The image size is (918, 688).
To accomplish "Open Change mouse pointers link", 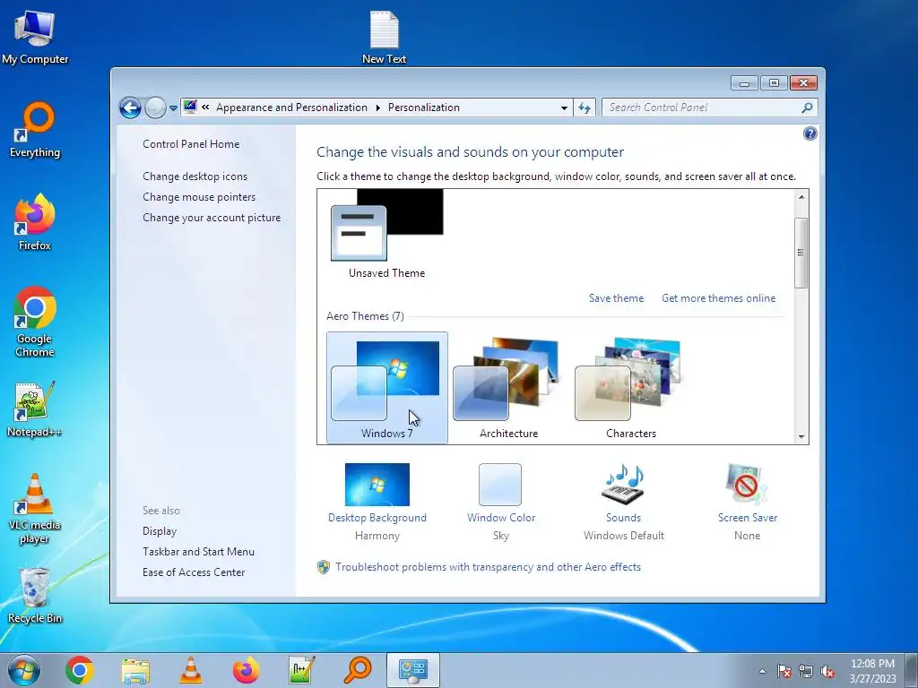I will coord(199,197).
